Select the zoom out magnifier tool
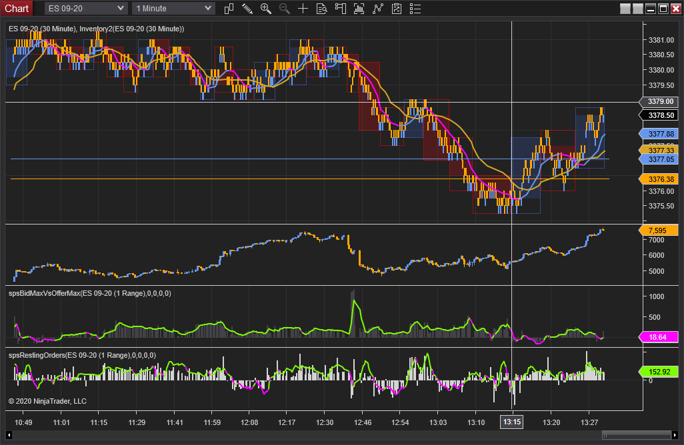 (x=285, y=9)
